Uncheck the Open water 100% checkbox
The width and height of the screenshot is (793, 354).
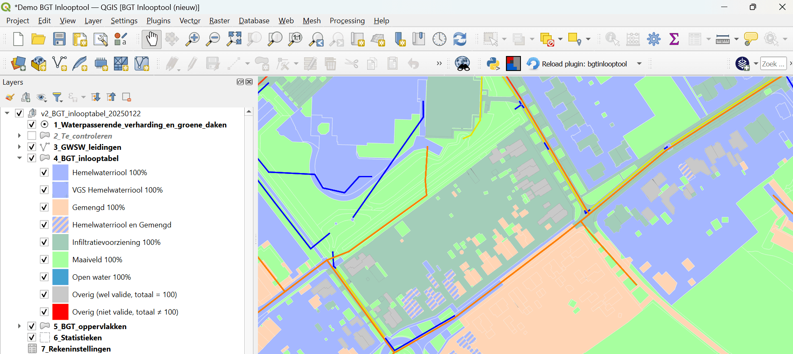(44, 277)
